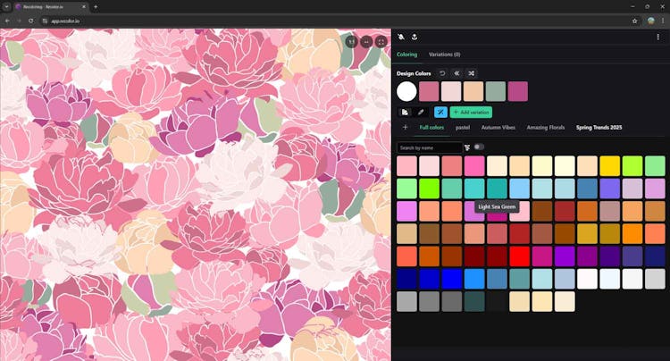
Task: Pick the bright chartreuse green swatch
Action: (429, 189)
